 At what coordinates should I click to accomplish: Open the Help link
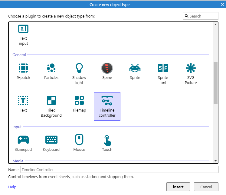pos(12,187)
